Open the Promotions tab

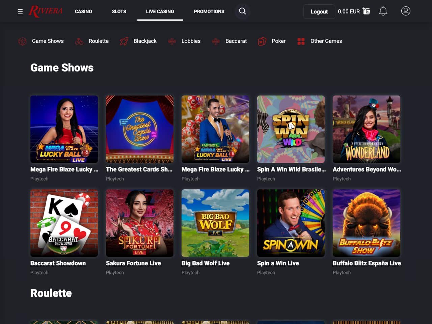coord(209,11)
